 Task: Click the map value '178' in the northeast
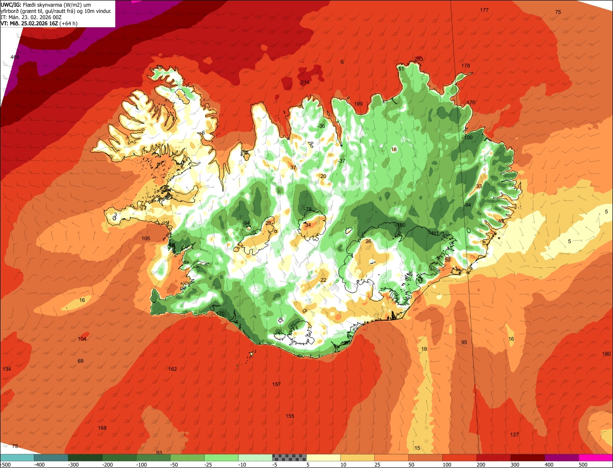pos(465,66)
